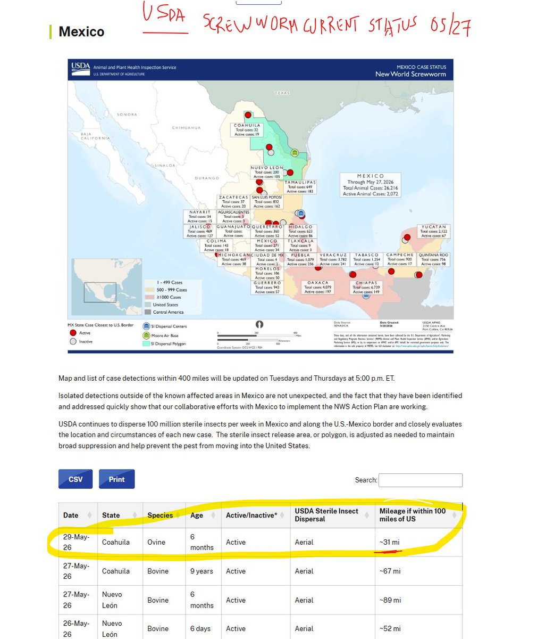This screenshot has width=537, height=639.
Task: Click the Inactive legend marker
Action: pos(73,341)
